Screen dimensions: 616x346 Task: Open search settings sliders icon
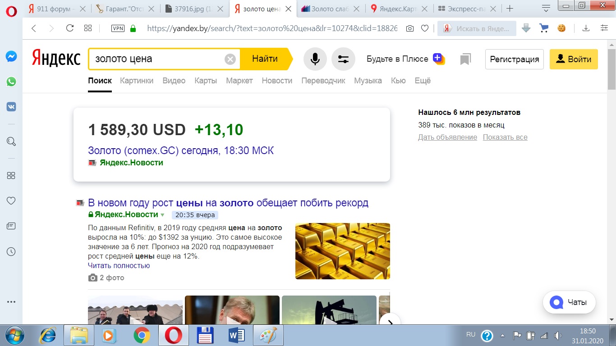343,59
